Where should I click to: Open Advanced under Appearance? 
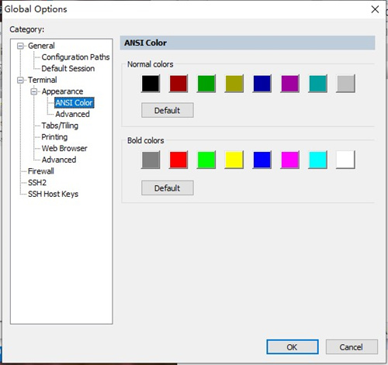coord(72,114)
